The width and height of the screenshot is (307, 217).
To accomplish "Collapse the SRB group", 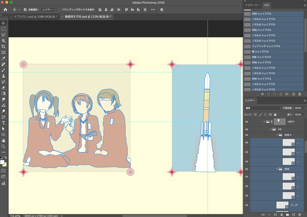I will pyautogui.click(x=277, y=169).
